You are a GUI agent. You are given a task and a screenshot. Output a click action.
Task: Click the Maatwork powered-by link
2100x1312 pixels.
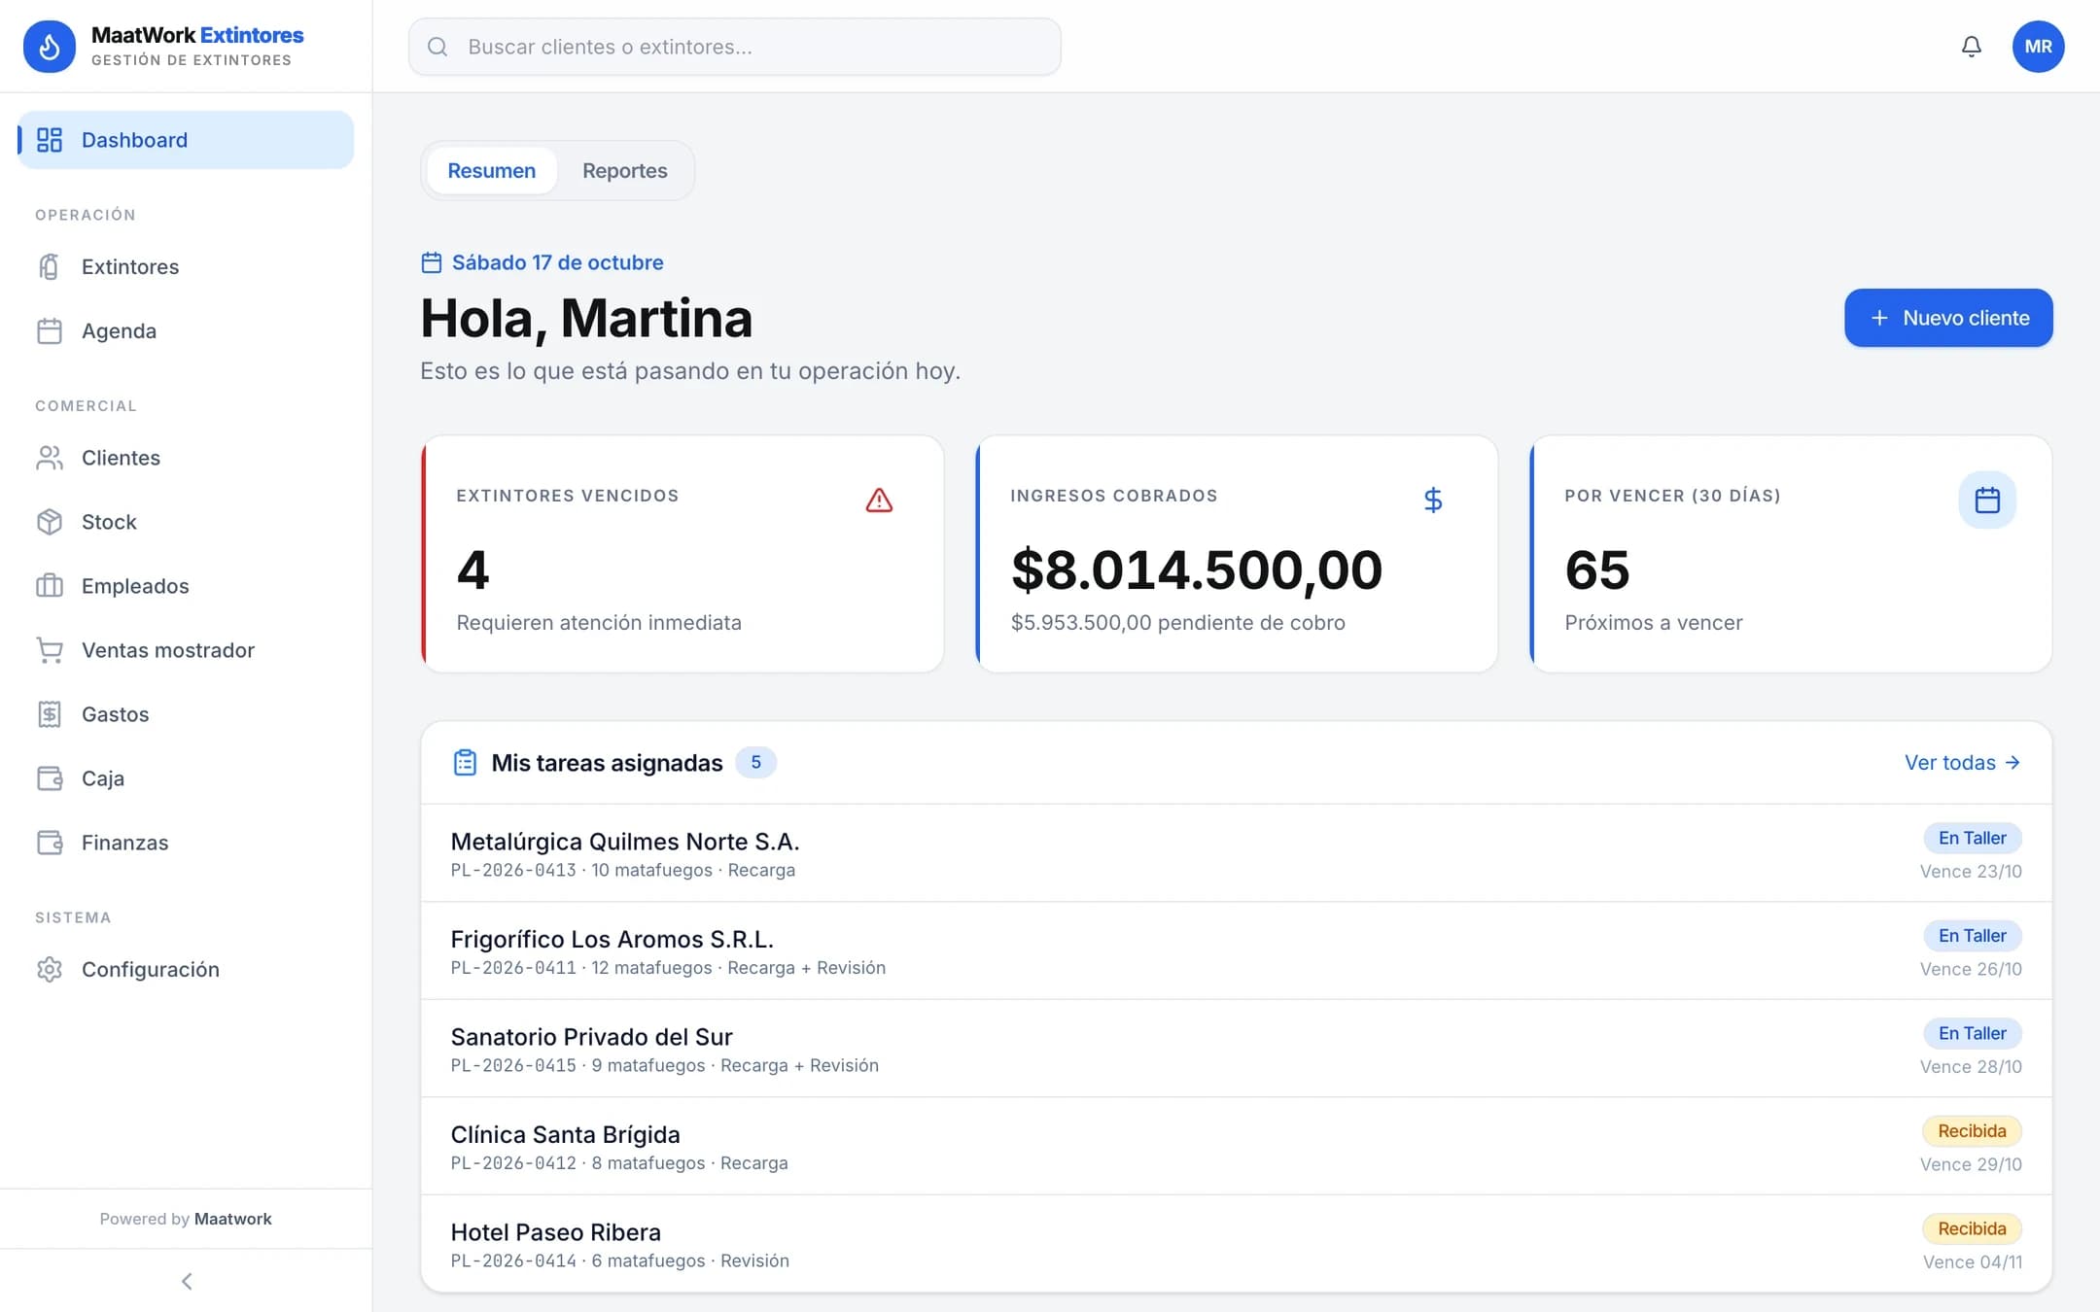[x=233, y=1219]
